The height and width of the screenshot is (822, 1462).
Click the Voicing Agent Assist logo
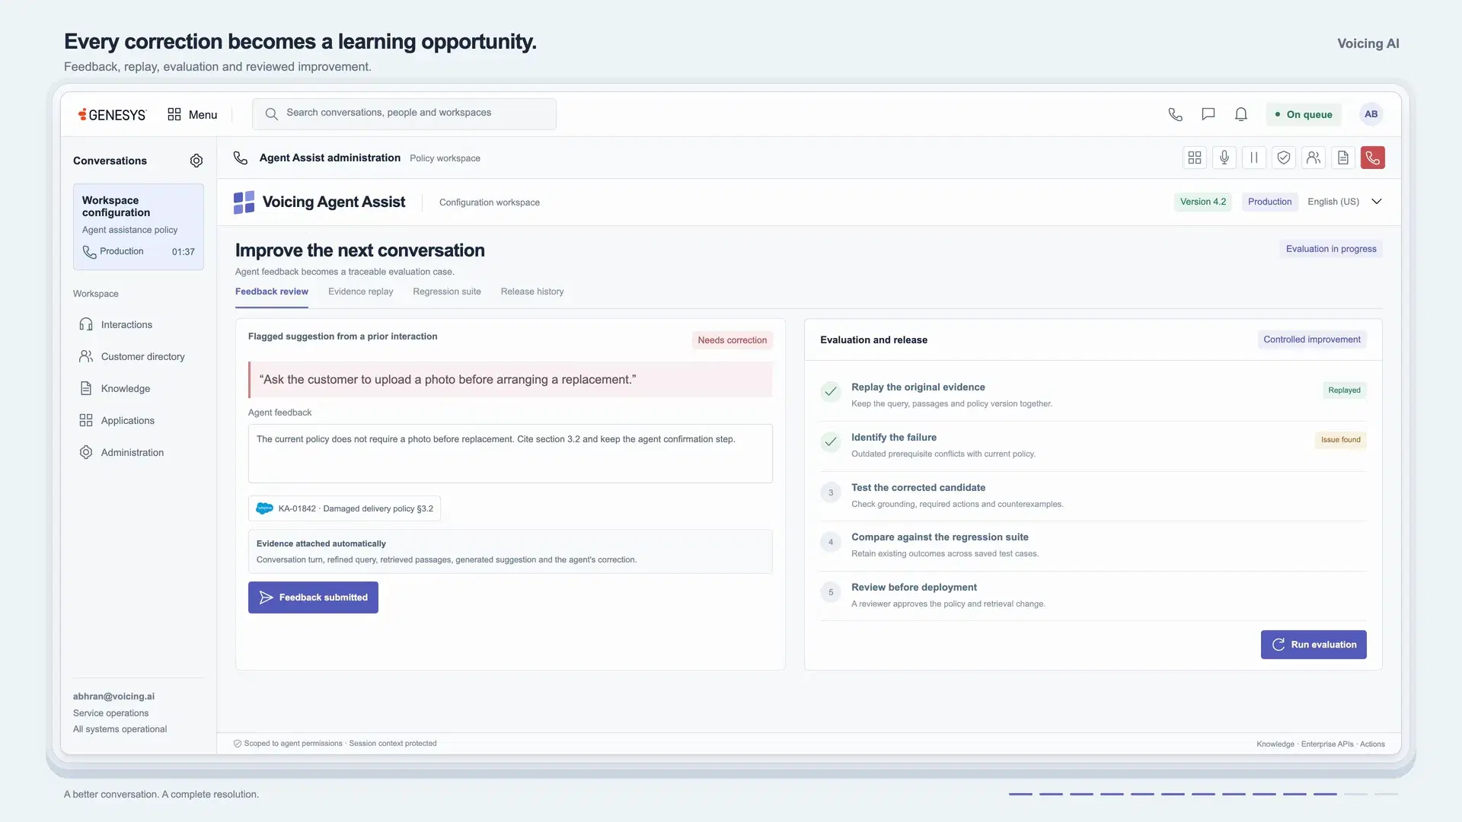tap(244, 202)
